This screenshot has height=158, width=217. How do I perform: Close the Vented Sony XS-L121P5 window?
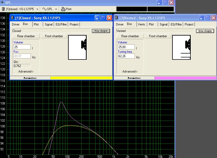214,18
